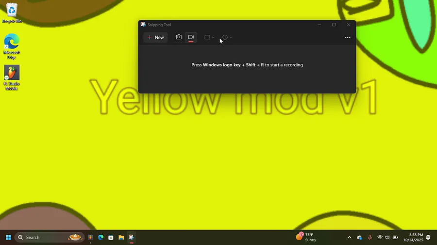This screenshot has height=245, width=437.
Task: Open Wi-Fi network settings tray icon
Action: [x=380, y=238]
